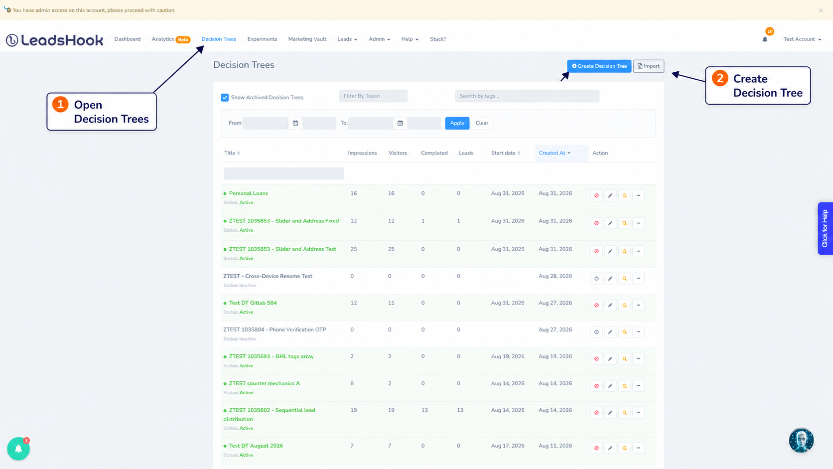Edit ZTEST 1035693 GHL tags array
This screenshot has width=833, height=469.
point(610,359)
